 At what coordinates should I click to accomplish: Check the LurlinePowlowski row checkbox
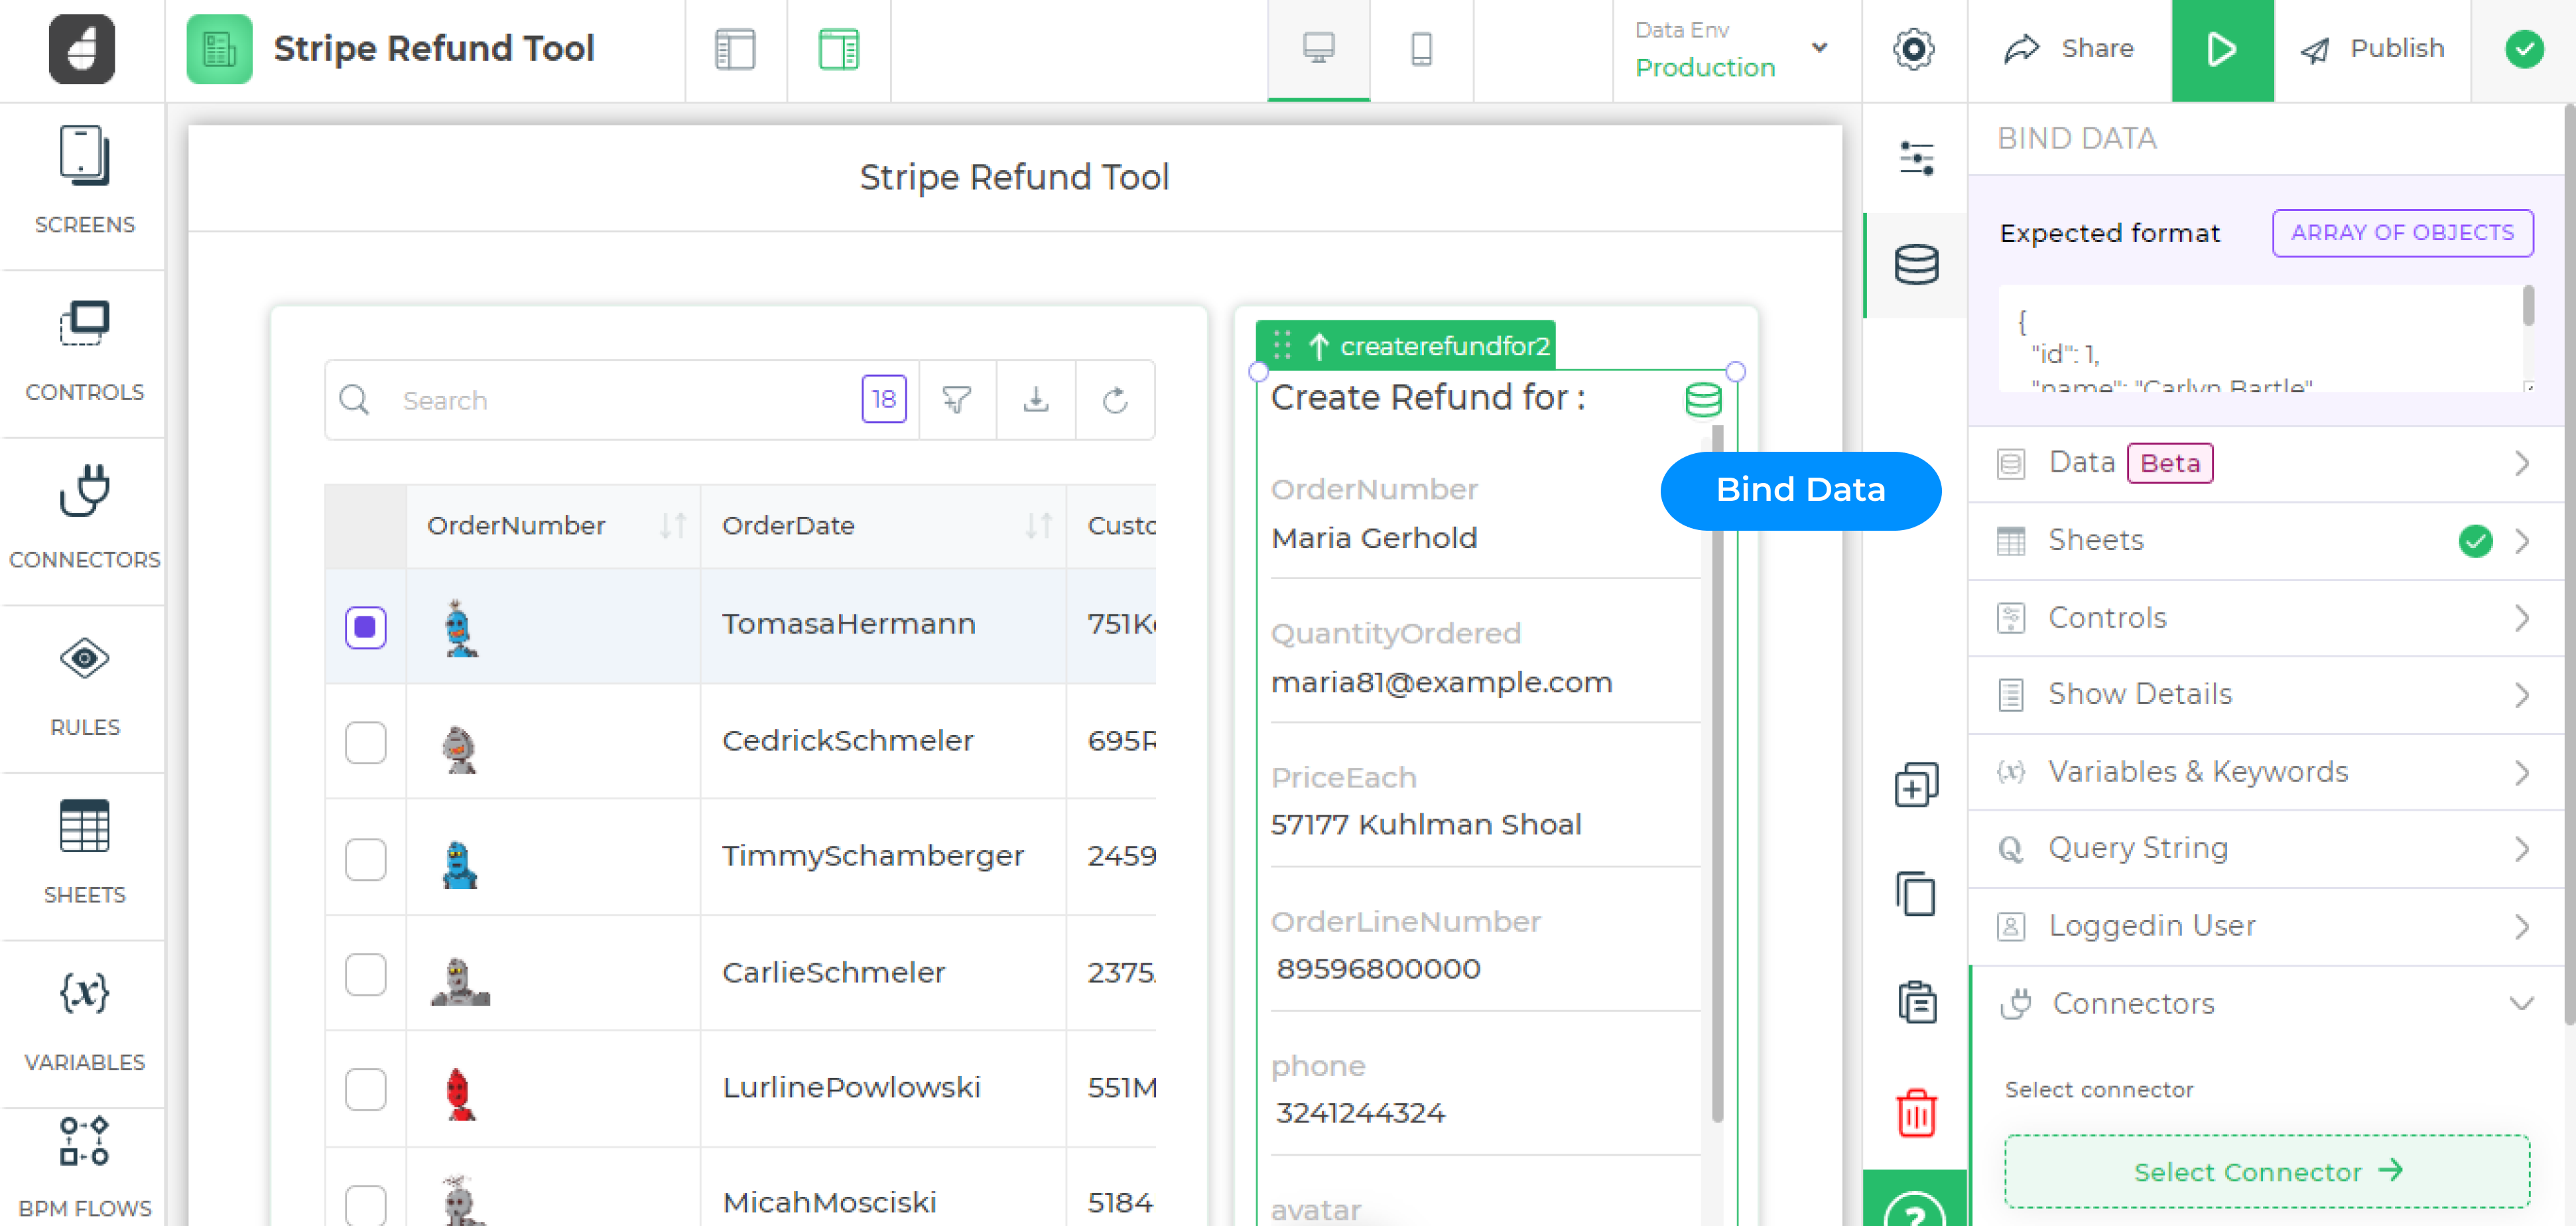pos(365,1089)
